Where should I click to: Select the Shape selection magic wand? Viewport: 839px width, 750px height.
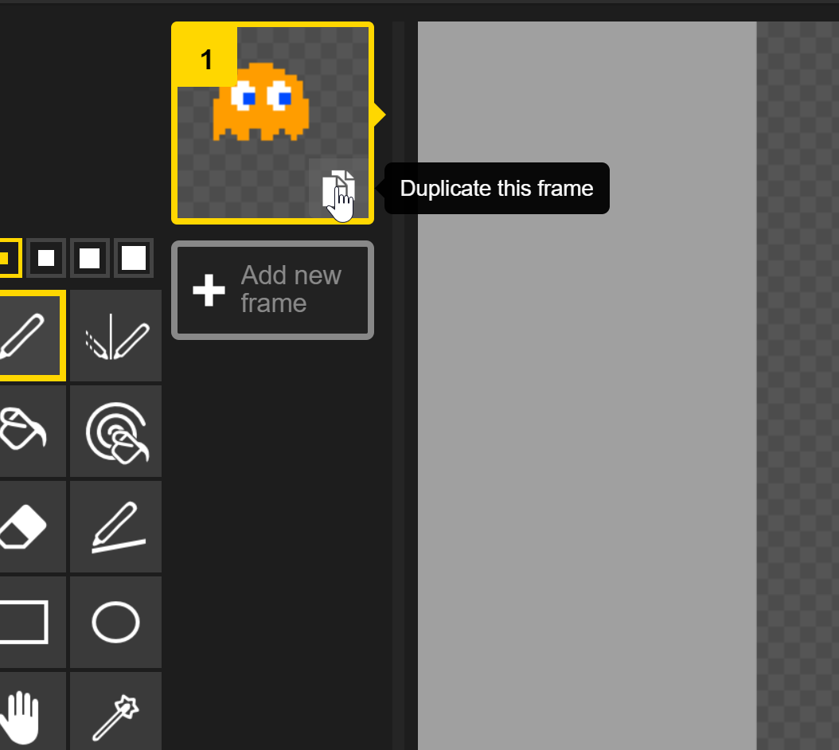115,715
